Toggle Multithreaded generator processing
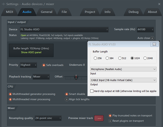Image resolution: width=163 pixels, height=127 pixels. click(10, 94)
